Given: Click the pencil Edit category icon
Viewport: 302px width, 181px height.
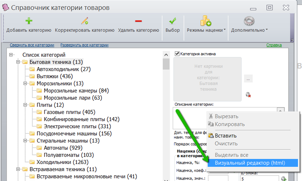Looking at the screenshot, I should pyautogui.click(x=84, y=21).
